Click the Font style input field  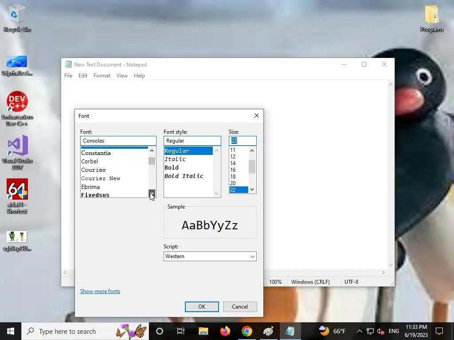pos(192,141)
